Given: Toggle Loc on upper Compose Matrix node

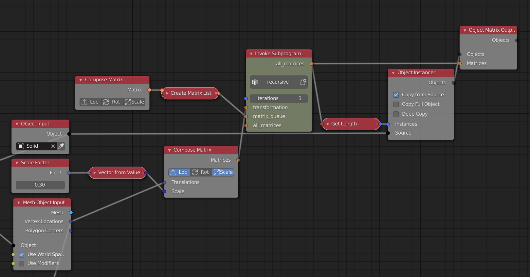Looking at the screenshot, I should 90,102.
